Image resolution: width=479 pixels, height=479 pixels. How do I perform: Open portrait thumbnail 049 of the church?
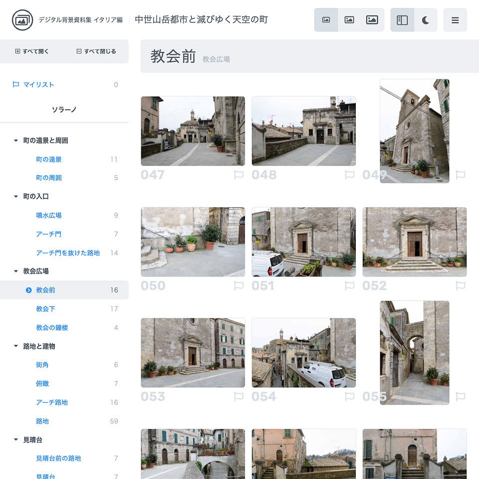(415, 131)
